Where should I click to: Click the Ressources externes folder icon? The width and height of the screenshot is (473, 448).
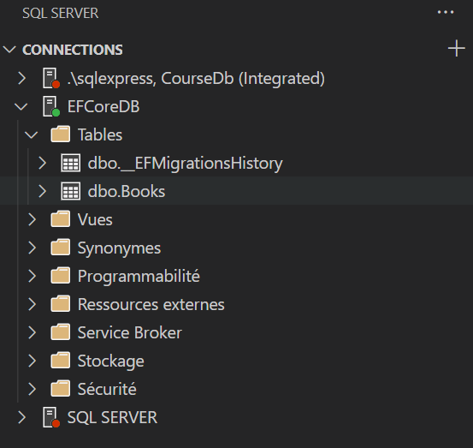pos(61,303)
